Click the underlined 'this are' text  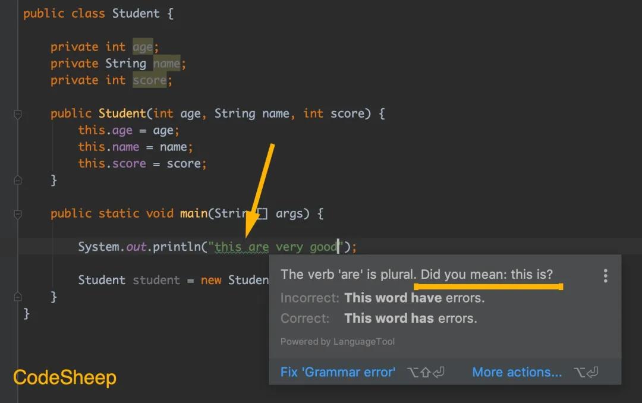point(242,247)
